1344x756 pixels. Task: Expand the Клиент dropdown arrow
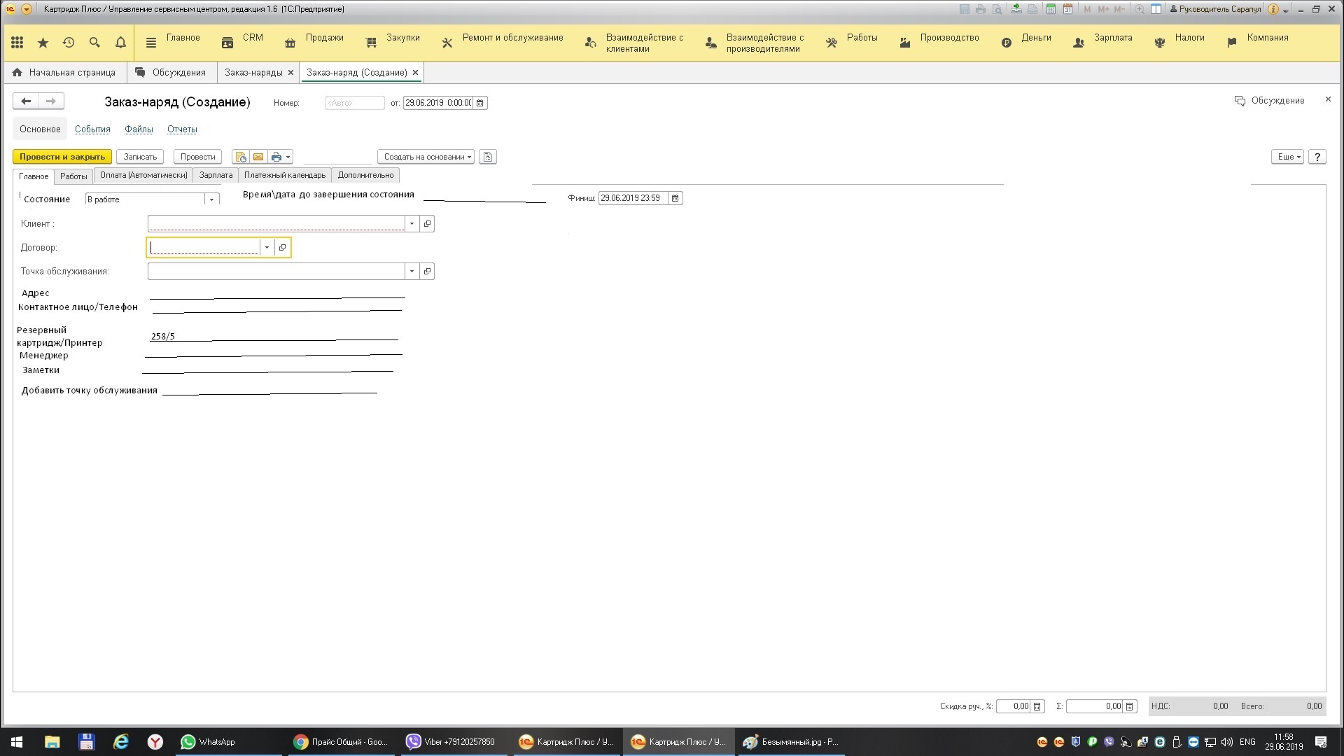(x=412, y=224)
